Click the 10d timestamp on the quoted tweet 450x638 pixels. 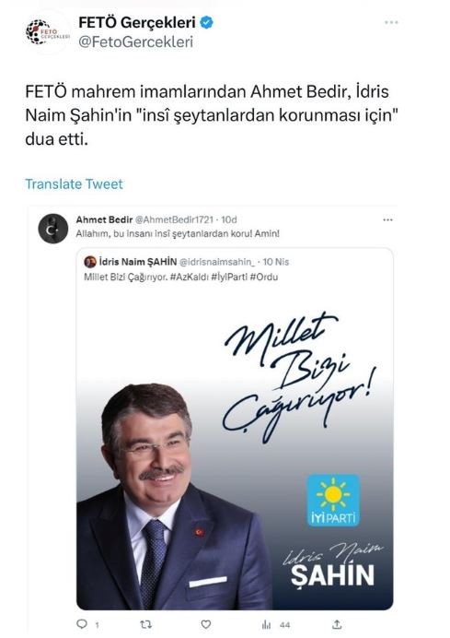pyautogui.click(x=229, y=219)
